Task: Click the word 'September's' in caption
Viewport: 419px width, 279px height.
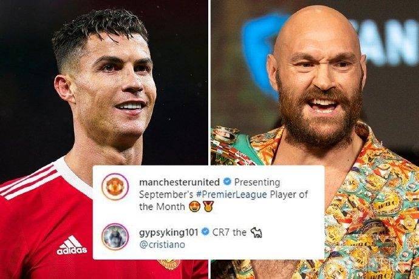Action: pyautogui.click(x=166, y=194)
